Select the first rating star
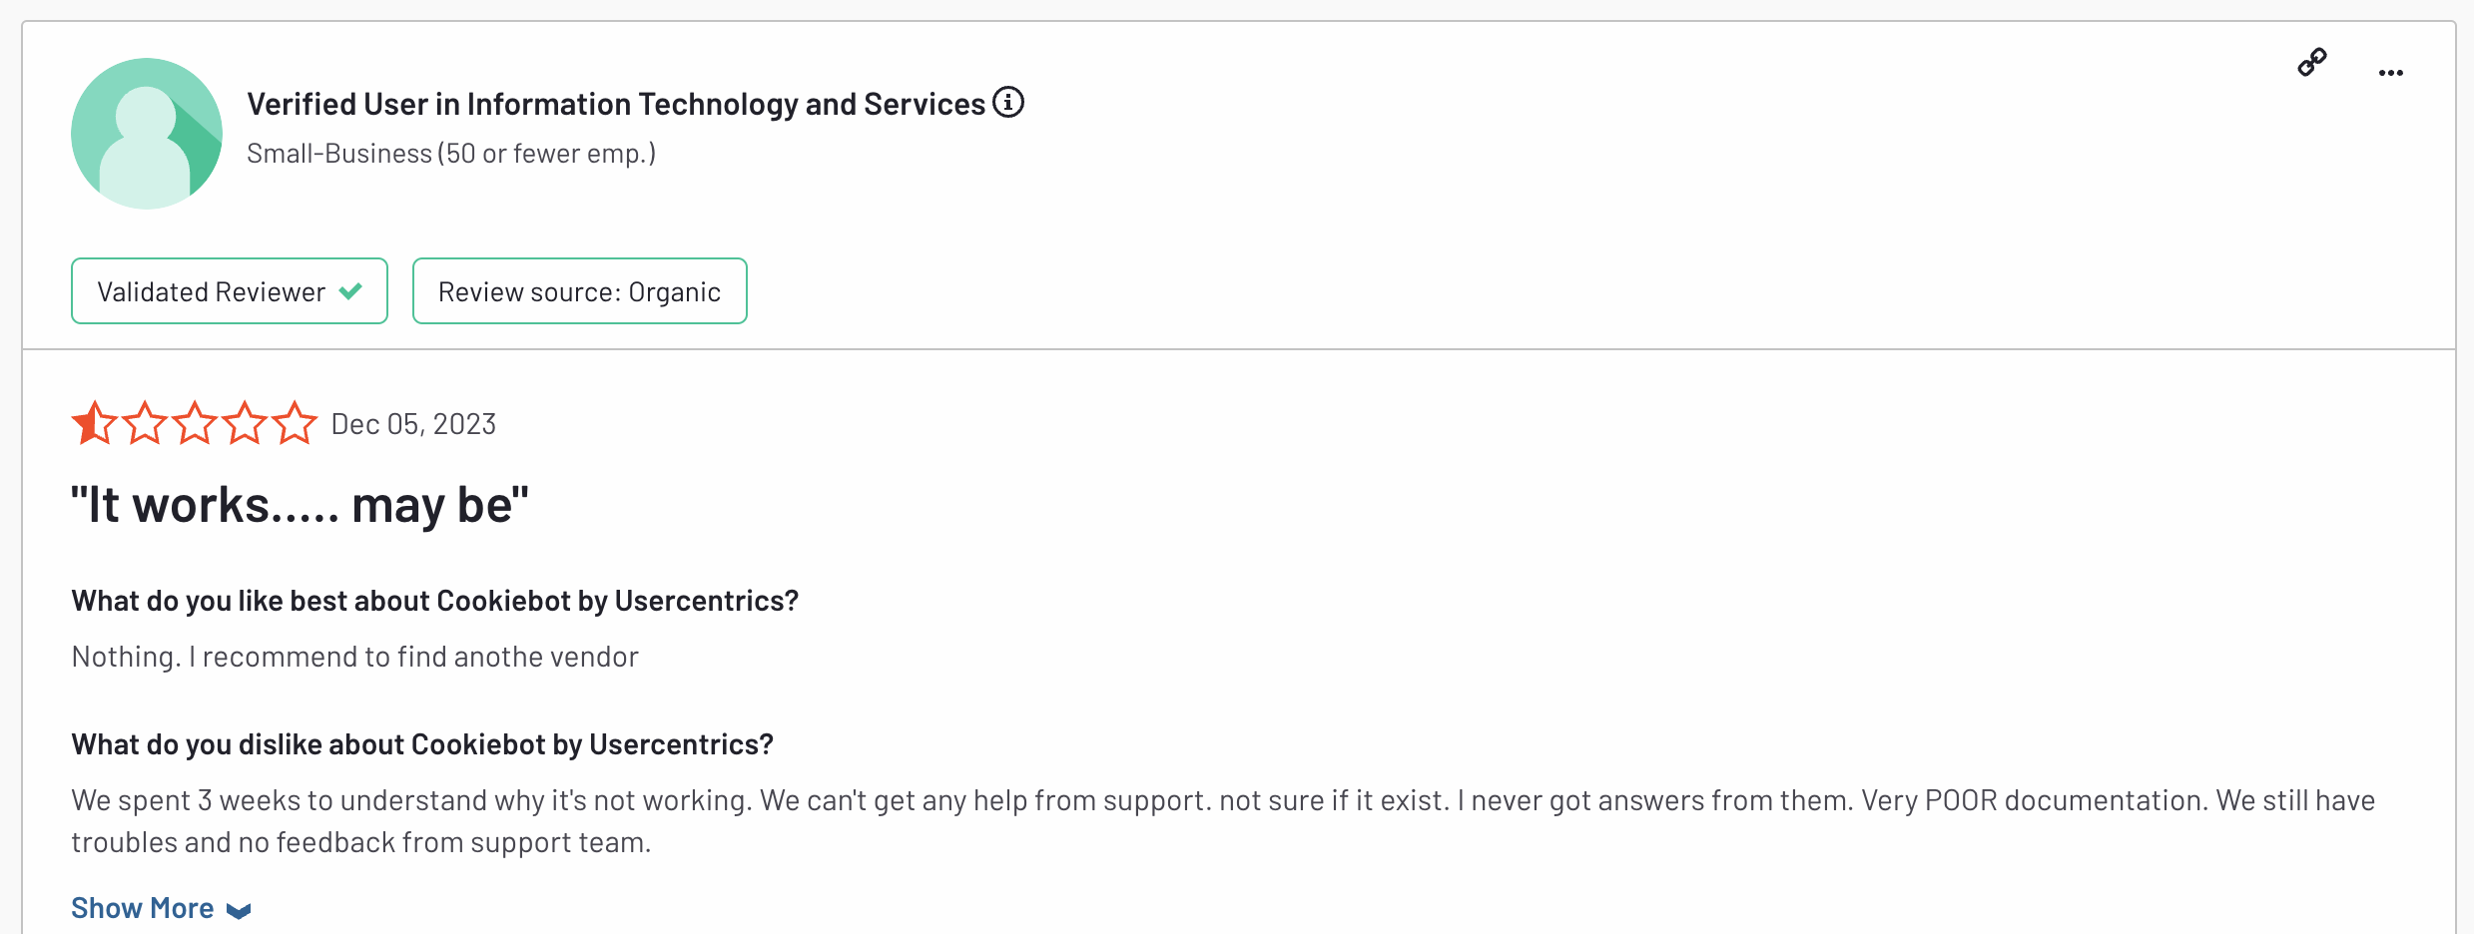Viewport: 2474px width, 934px height. coord(91,422)
